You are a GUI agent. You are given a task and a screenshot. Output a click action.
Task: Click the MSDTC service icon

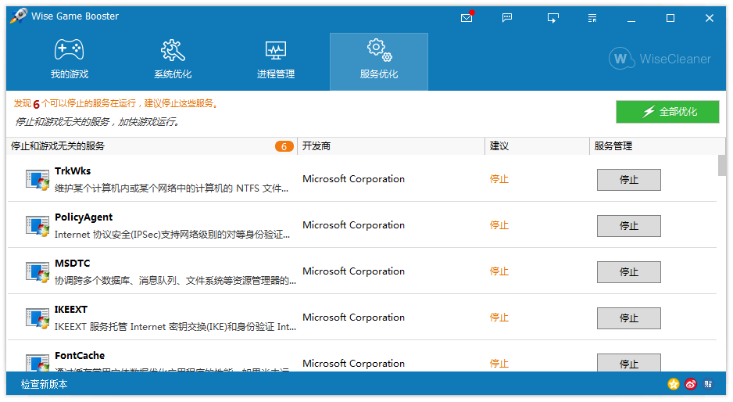(38, 272)
